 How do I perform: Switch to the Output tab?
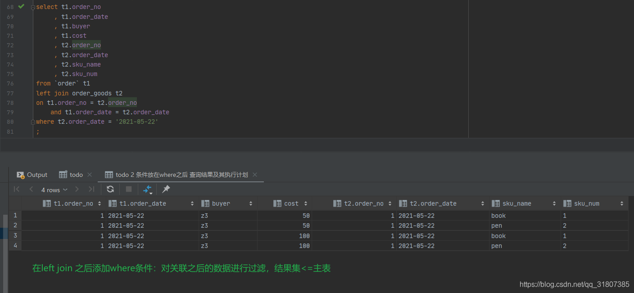pos(32,175)
